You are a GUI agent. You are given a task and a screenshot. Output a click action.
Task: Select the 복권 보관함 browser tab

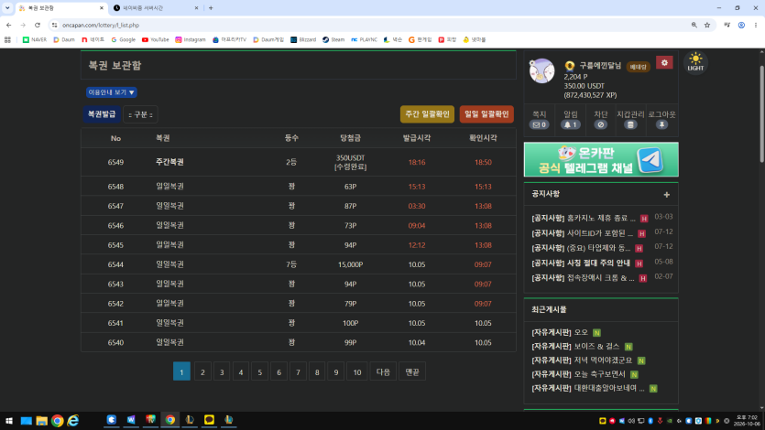click(61, 8)
